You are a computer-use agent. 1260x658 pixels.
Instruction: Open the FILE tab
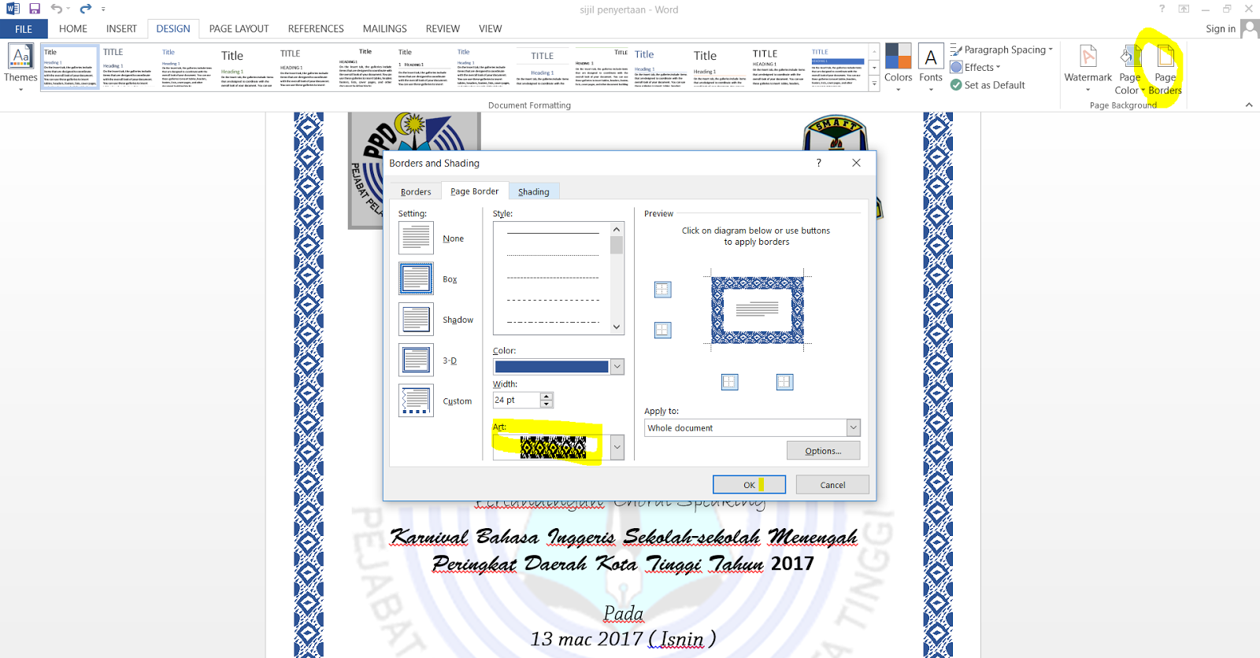tap(24, 29)
